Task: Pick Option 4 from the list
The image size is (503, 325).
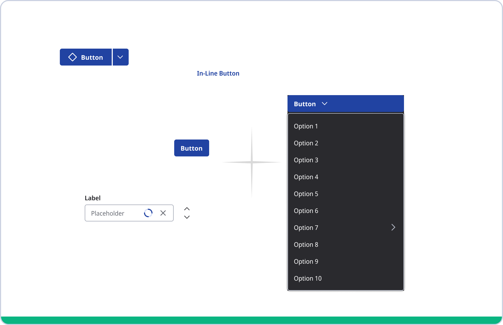Action: (306, 177)
